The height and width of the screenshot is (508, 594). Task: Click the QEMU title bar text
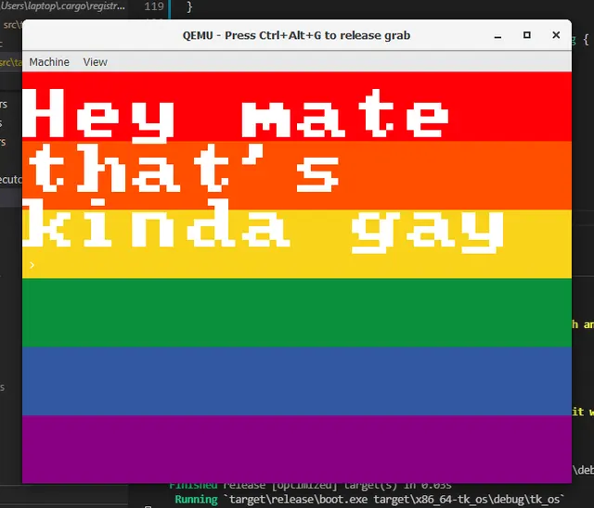tap(296, 35)
